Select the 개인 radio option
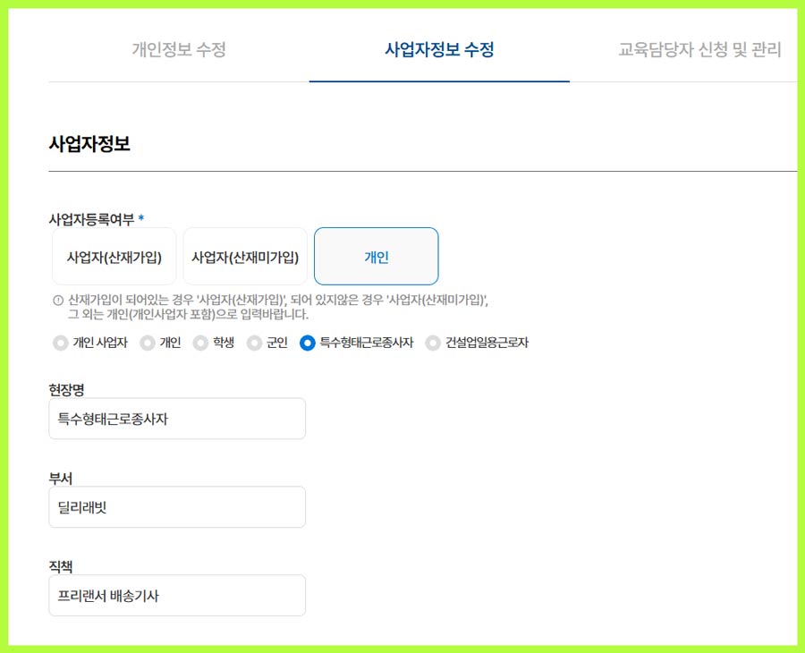Viewport: 805px width, 653px height. 146,343
